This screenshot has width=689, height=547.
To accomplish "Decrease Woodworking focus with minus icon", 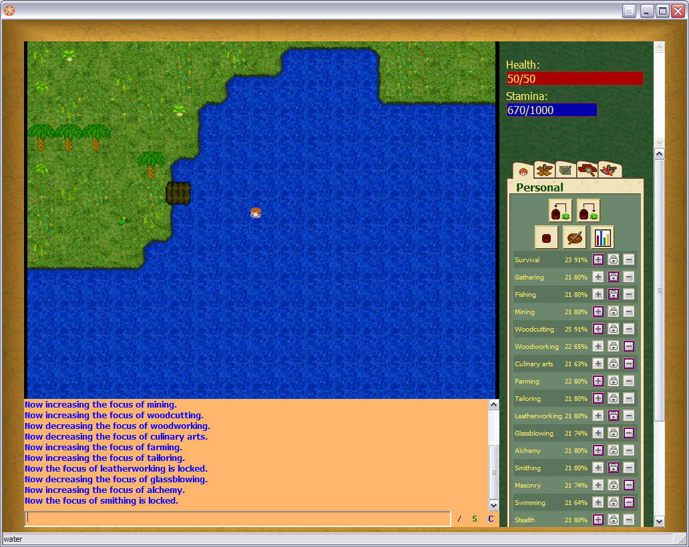I will (x=629, y=346).
